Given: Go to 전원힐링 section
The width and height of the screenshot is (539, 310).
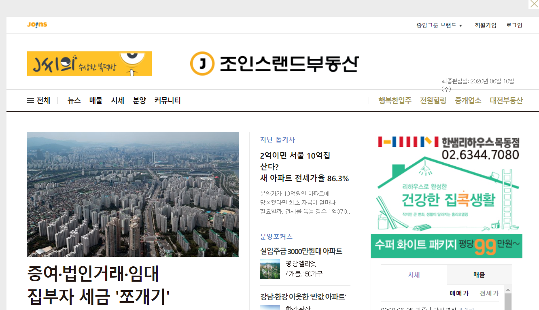Looking at the screenshot, I should coord(433,101).
